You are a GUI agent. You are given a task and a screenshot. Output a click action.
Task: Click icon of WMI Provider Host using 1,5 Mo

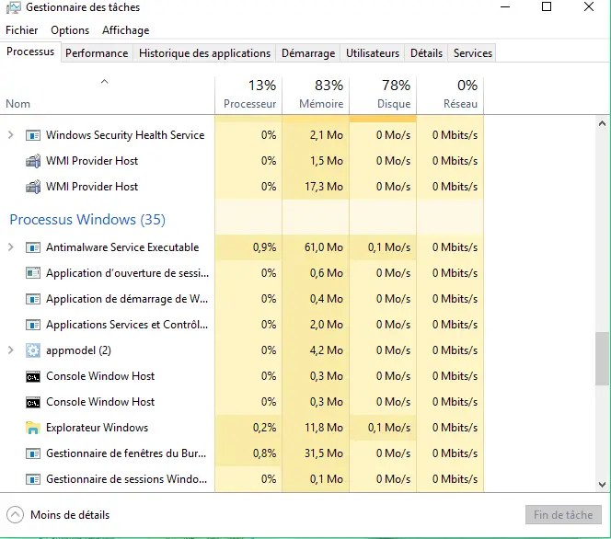coord(33,161)
